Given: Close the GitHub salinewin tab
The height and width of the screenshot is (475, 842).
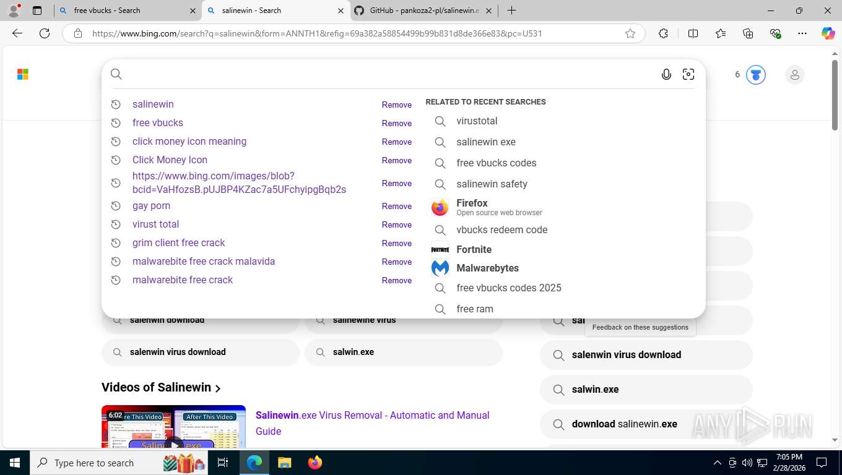Looking at the screenshot, I should pyautogui.click(x=488, y=11).
